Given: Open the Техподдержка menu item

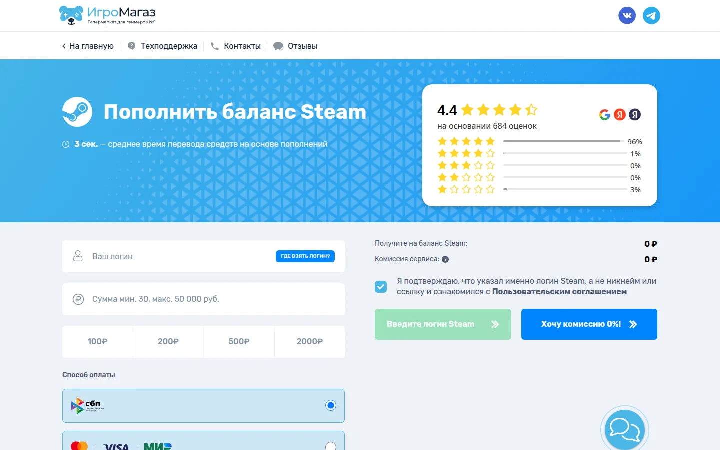Looking at the screenshot, I should [x=169, y=46].
